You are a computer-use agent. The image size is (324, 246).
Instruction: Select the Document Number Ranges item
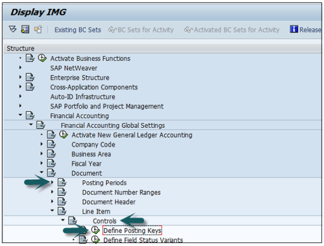121,193
